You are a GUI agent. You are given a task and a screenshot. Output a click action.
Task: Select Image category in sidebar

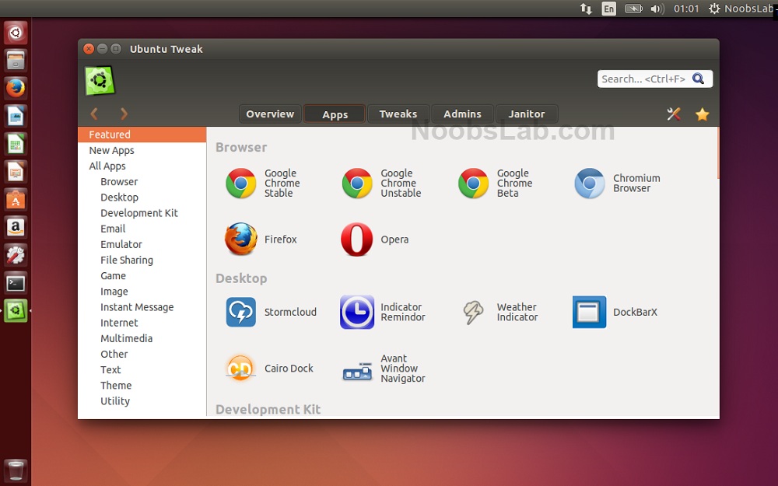[142, 292]
